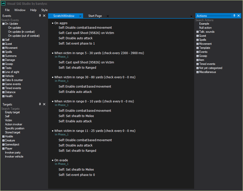Expand the Spells events group

tap(3, 52)
